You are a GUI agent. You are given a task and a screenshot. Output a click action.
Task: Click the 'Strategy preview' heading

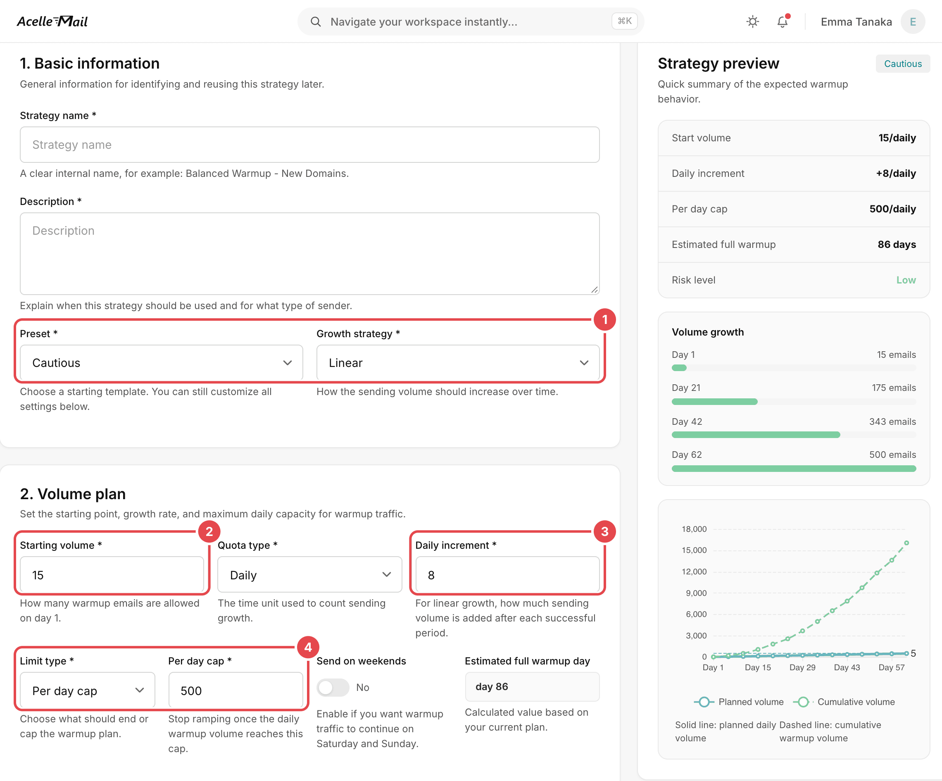click(x=718, y=63)
